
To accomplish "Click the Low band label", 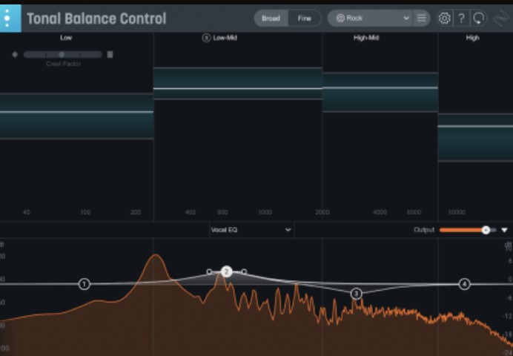I will [66, 38].
